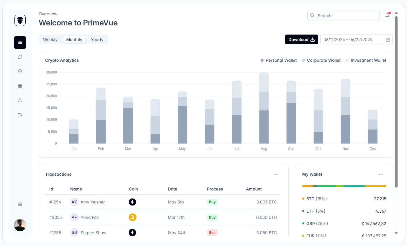The height and width of the screenshot is (246, 407).
Task: Switch to the Weekly view
Action: [50, 40]
